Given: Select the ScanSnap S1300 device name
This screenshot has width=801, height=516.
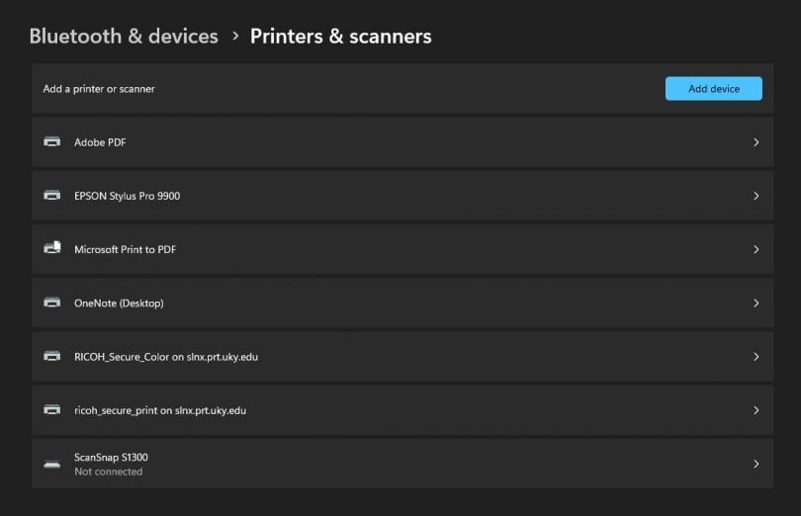Looking at the screenshot, I should click(111, 458).
